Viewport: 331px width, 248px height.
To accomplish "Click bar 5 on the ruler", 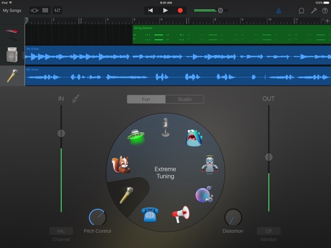I will click(134, 20).
